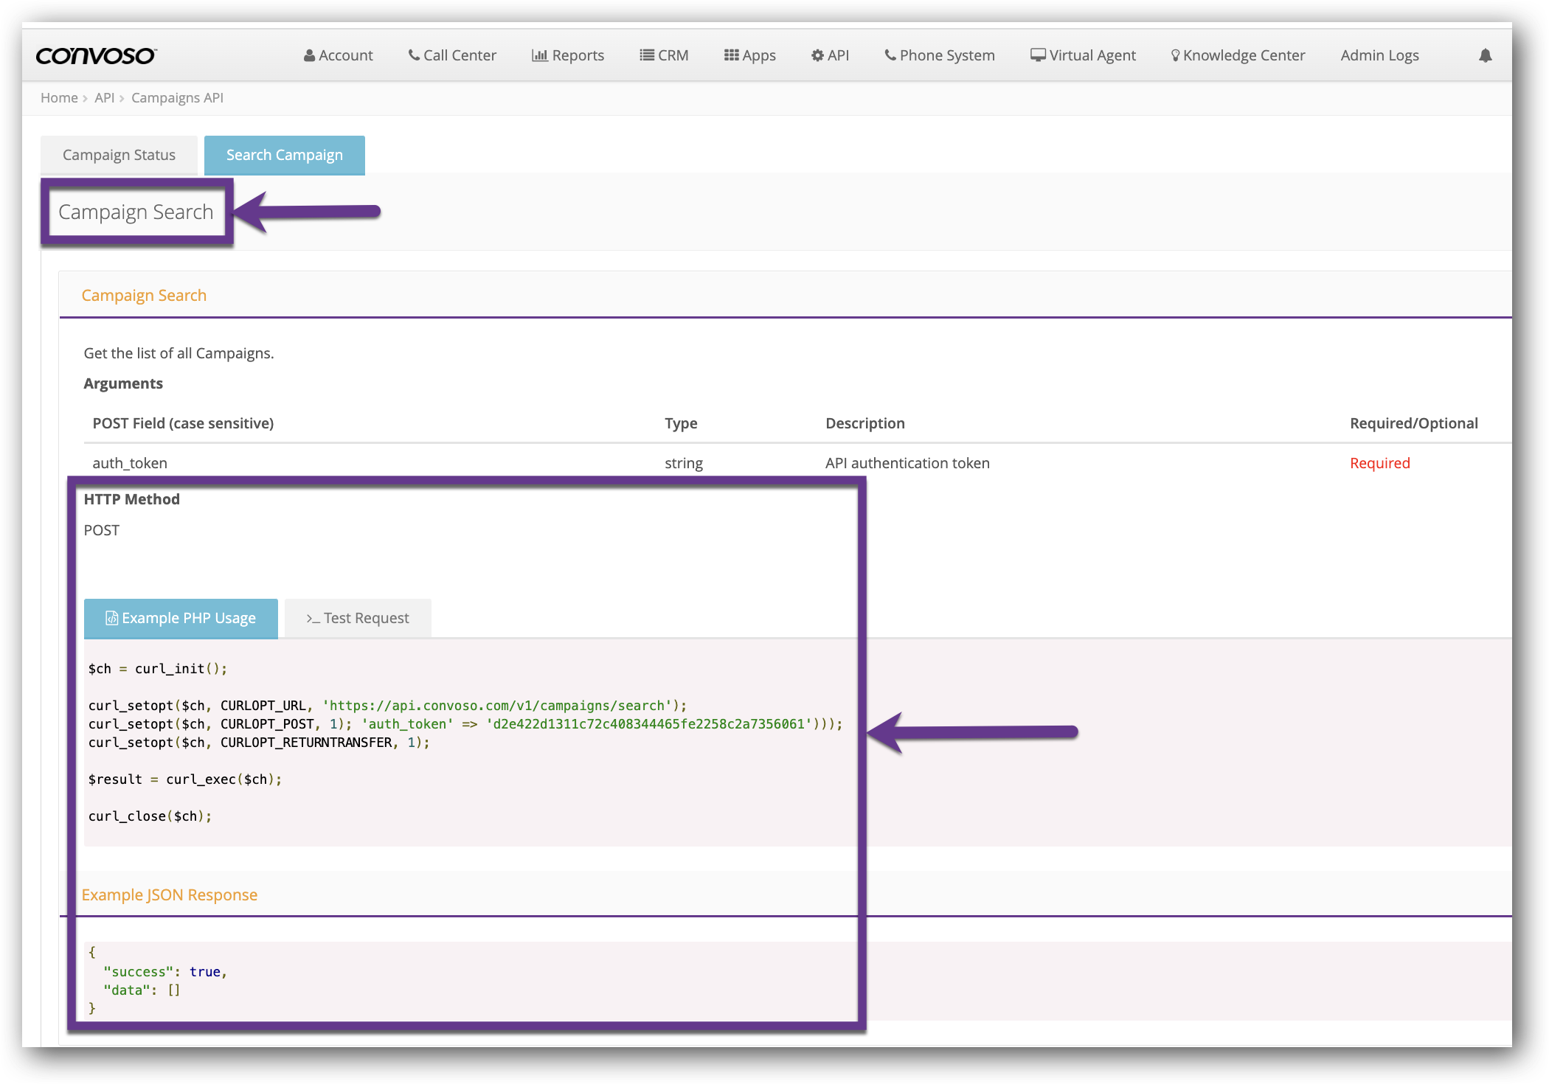Click the Arguments heading
Viewport: 1549px width, 1084px height.
coord(123,383)
